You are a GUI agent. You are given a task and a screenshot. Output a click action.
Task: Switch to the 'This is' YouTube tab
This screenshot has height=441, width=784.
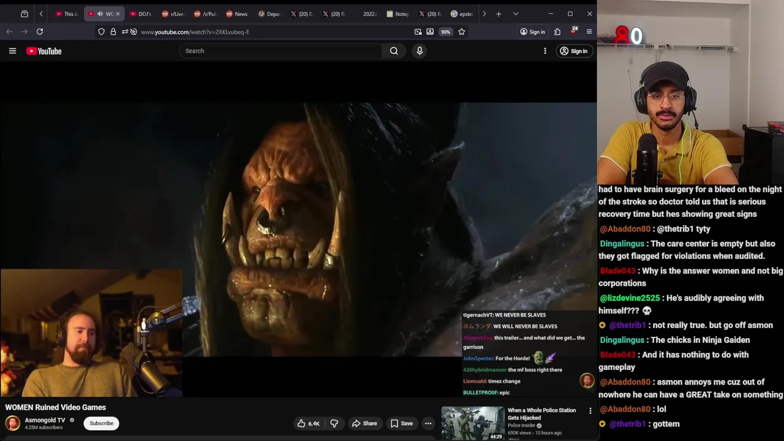pos(66,13)
